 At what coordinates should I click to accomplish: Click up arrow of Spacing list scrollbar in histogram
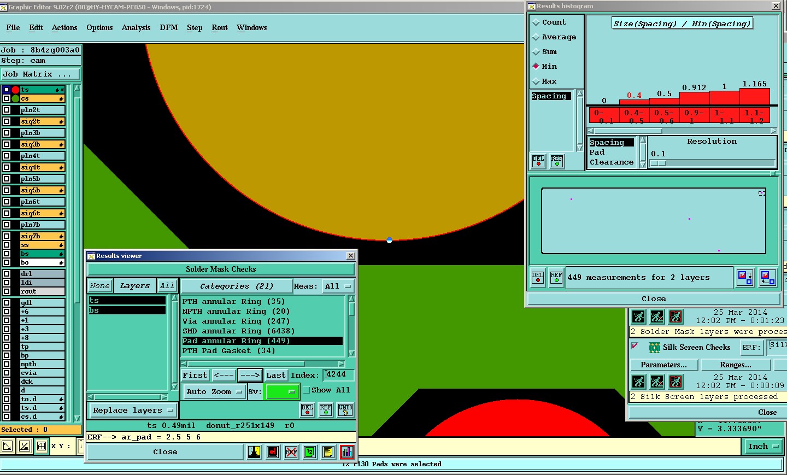pos(580,94)
